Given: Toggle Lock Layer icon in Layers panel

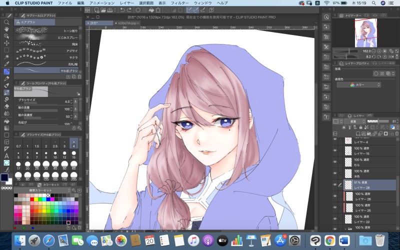Looking at the screenshot, I should [360, 127].
